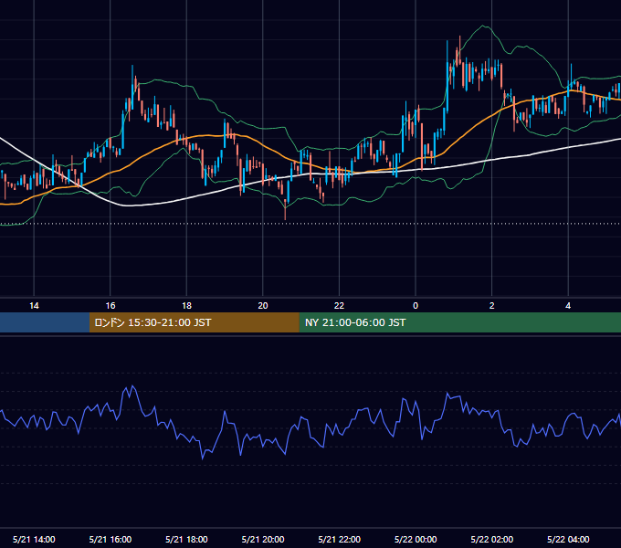Click the 5/22 00:00 date label

(416, 539)
